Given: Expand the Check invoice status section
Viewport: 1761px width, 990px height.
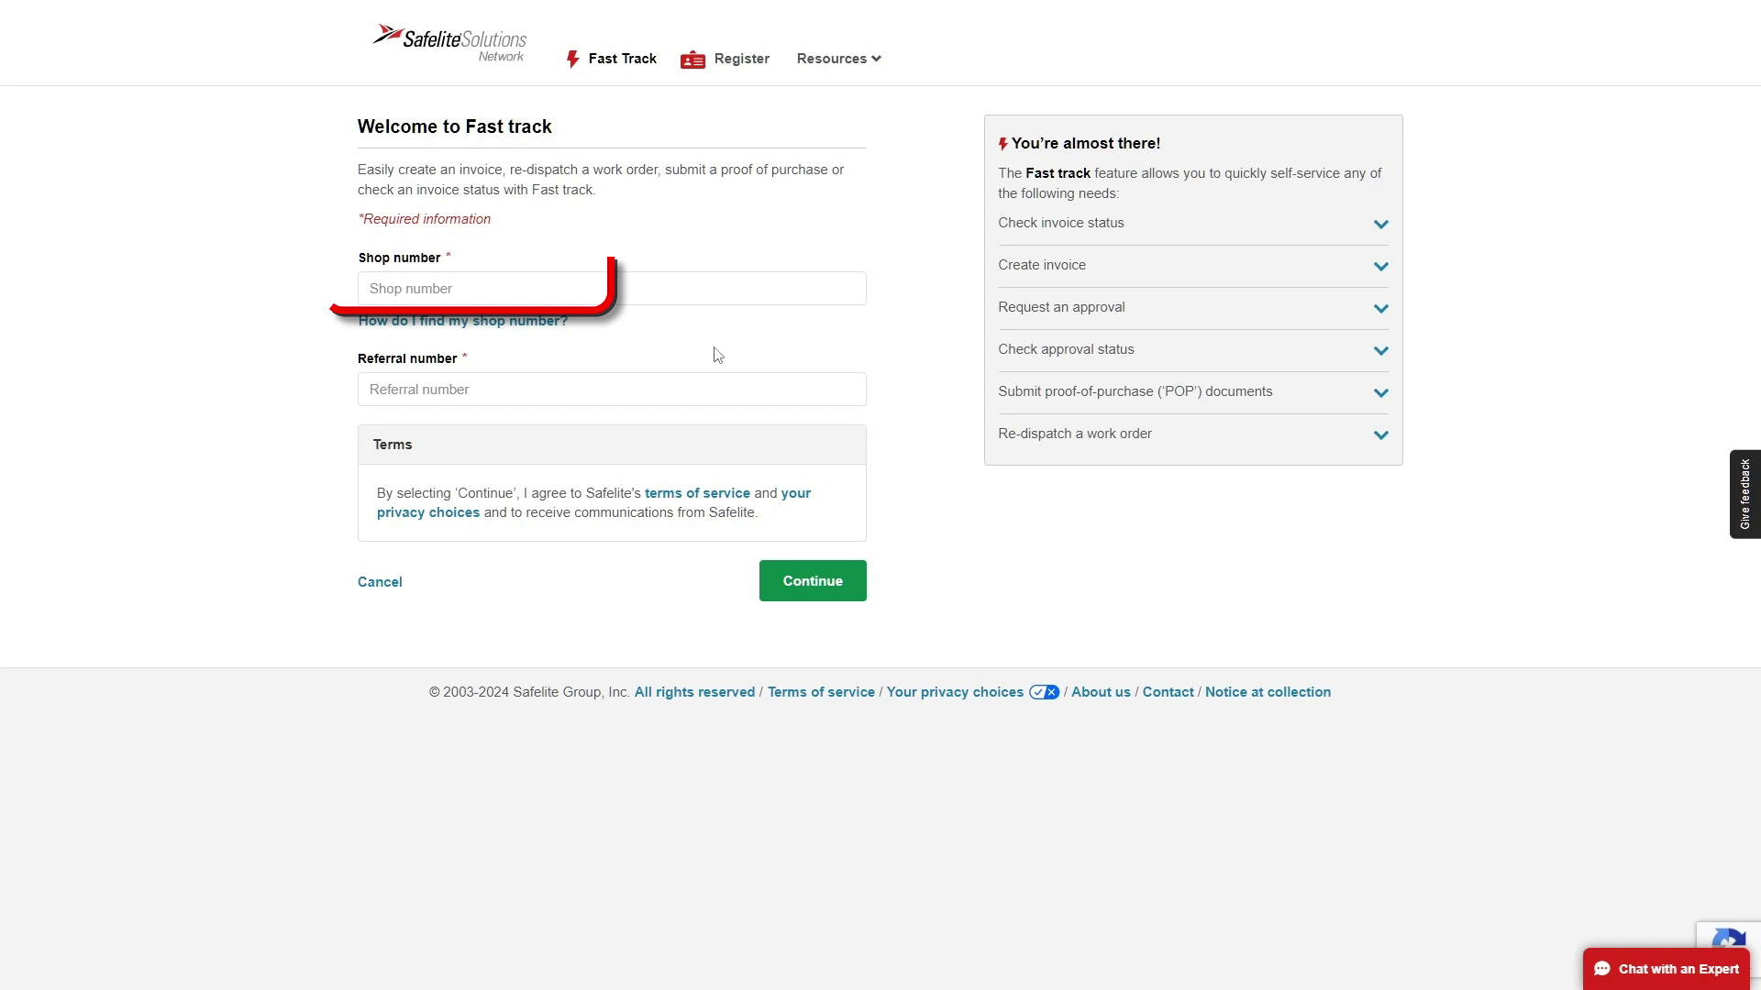Looking at the screenshot, I should pos(1380,224).
